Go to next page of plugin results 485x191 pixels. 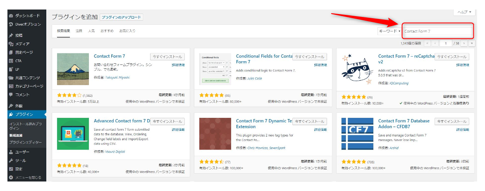pyautogui.click(x=464, y=43)
